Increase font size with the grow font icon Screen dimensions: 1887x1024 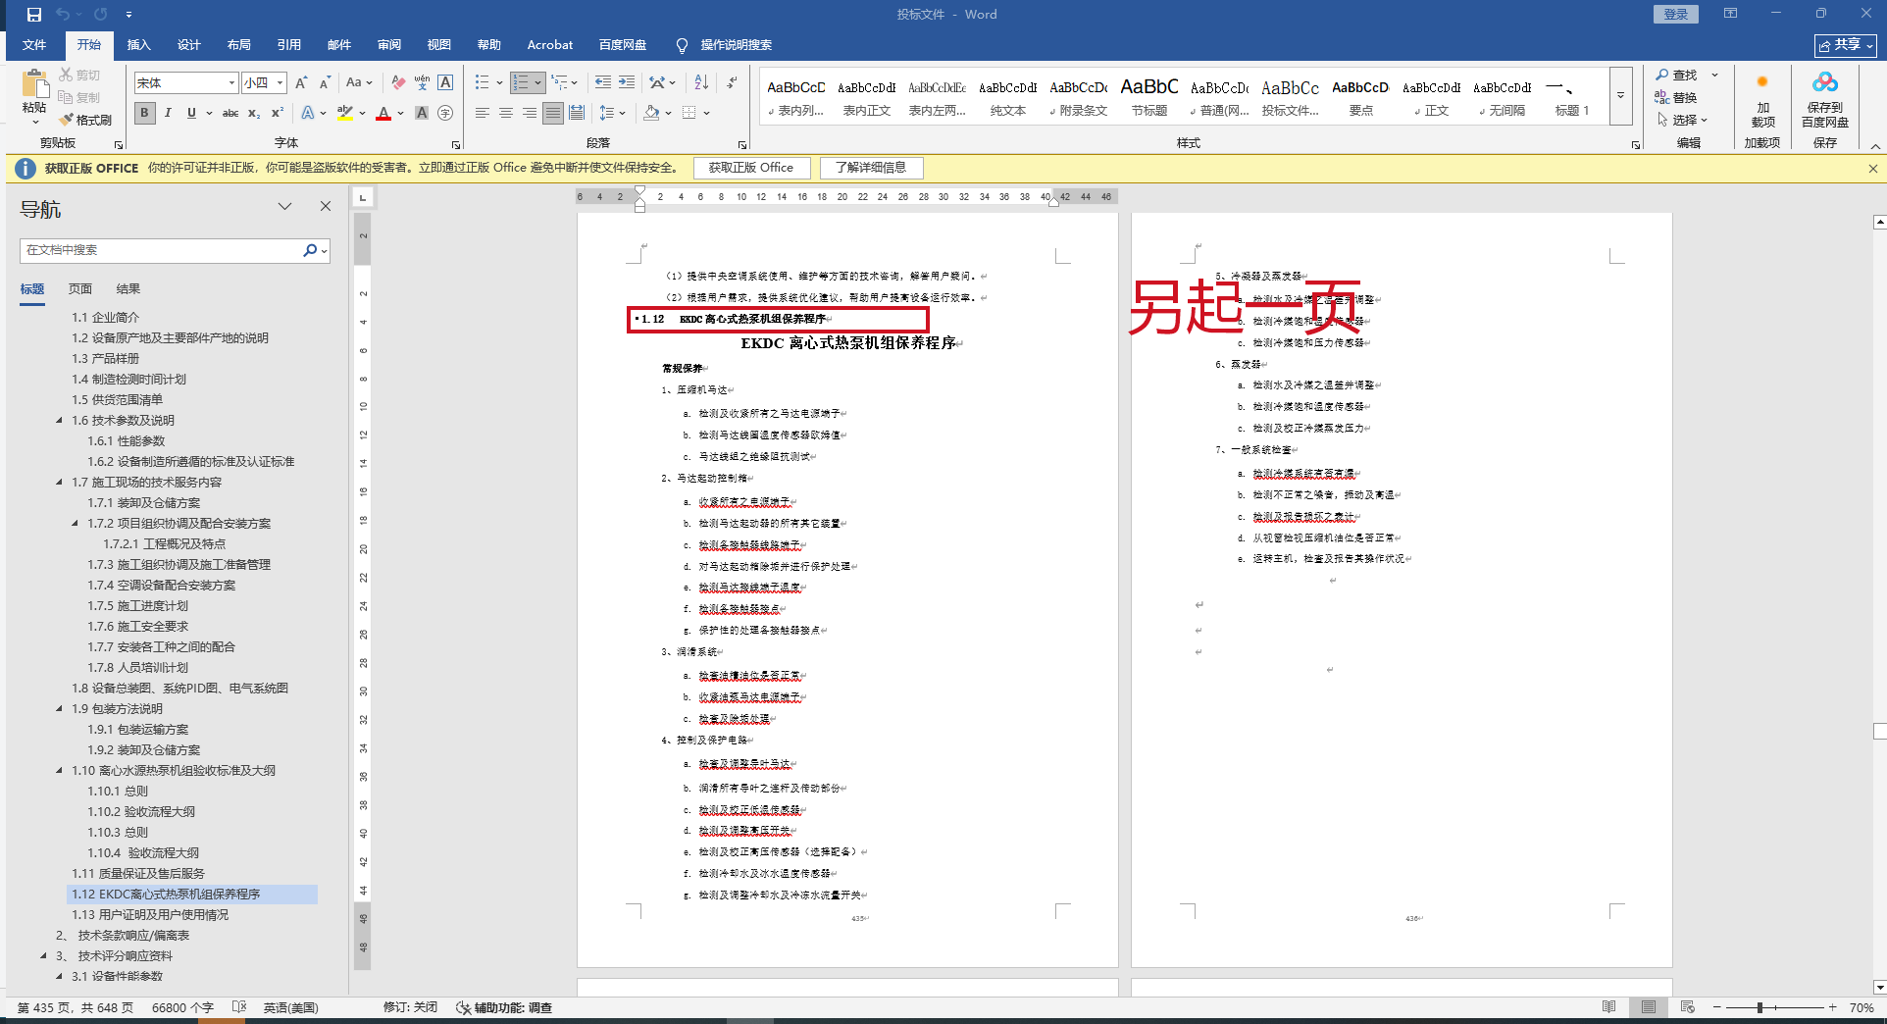click(x=301, y=82)
